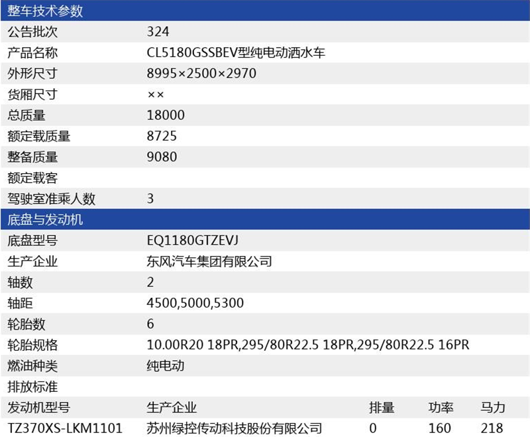Click the 总质量 value 18000

pos(166,115)
